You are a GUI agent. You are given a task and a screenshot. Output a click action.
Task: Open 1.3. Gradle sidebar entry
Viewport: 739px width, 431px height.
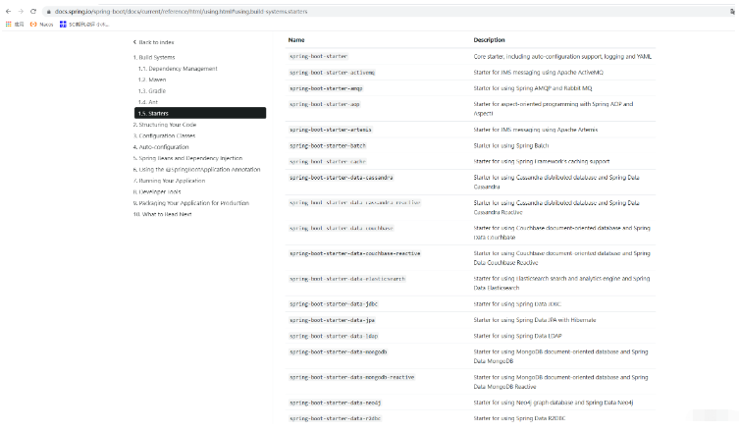tap(152, 91)
